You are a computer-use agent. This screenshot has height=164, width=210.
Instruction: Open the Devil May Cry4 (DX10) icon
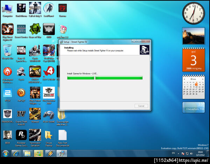[x=49, y=54]
